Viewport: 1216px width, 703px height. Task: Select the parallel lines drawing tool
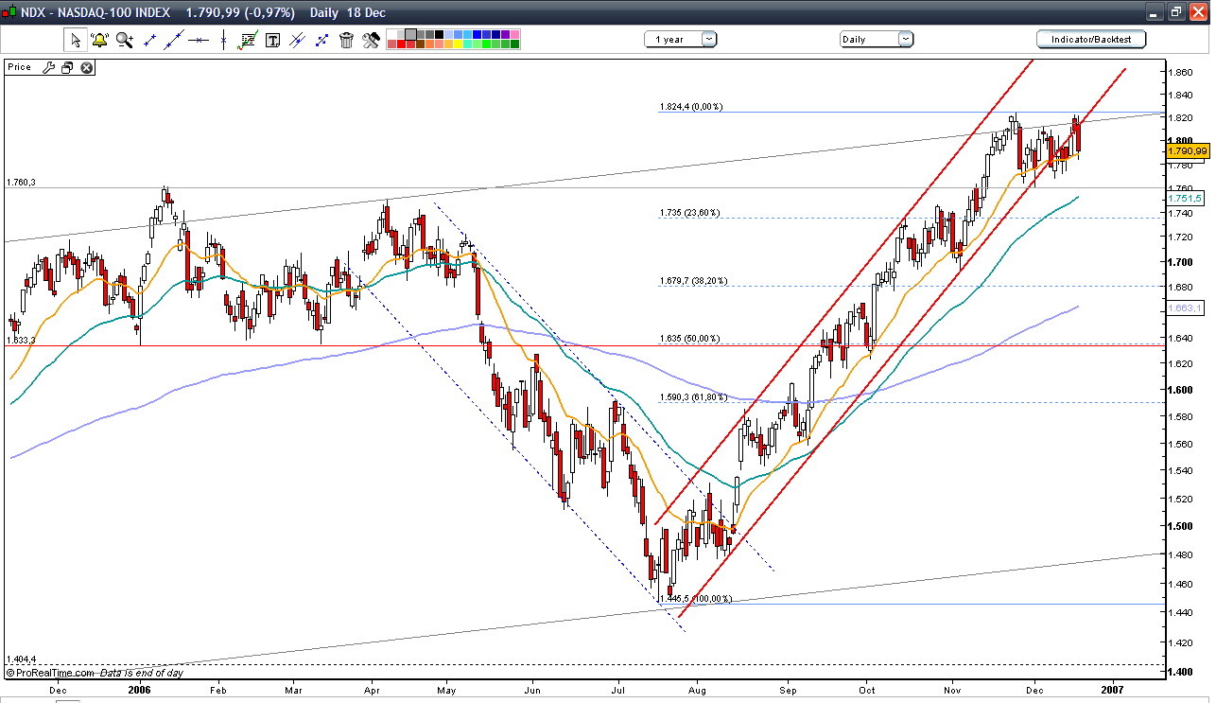click(297, 40)
